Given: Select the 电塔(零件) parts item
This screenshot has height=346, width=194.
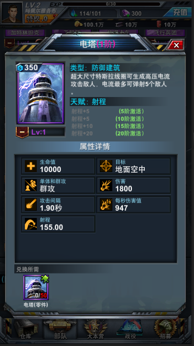Looking at the screenshot, I should [x=36, y=288].
